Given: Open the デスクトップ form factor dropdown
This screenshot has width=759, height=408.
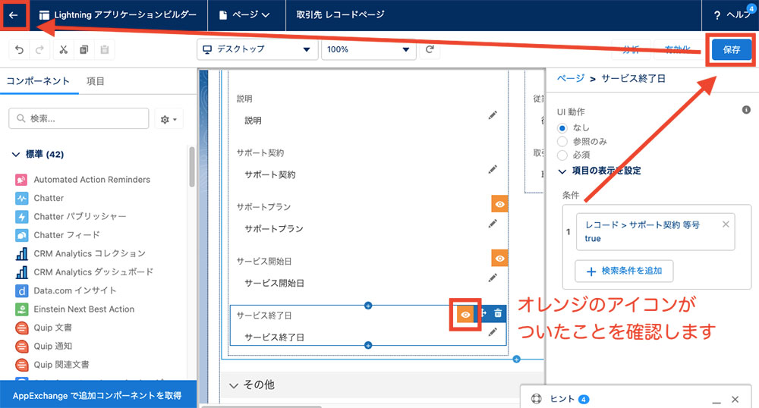Looking at the screenshot, I should [257, 49].
